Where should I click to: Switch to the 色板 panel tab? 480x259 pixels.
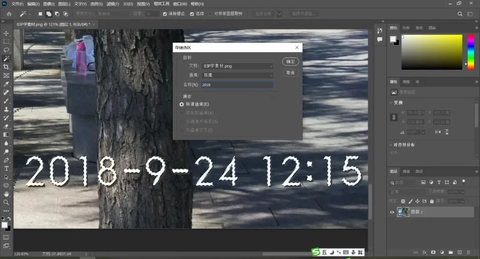[406, 28]
